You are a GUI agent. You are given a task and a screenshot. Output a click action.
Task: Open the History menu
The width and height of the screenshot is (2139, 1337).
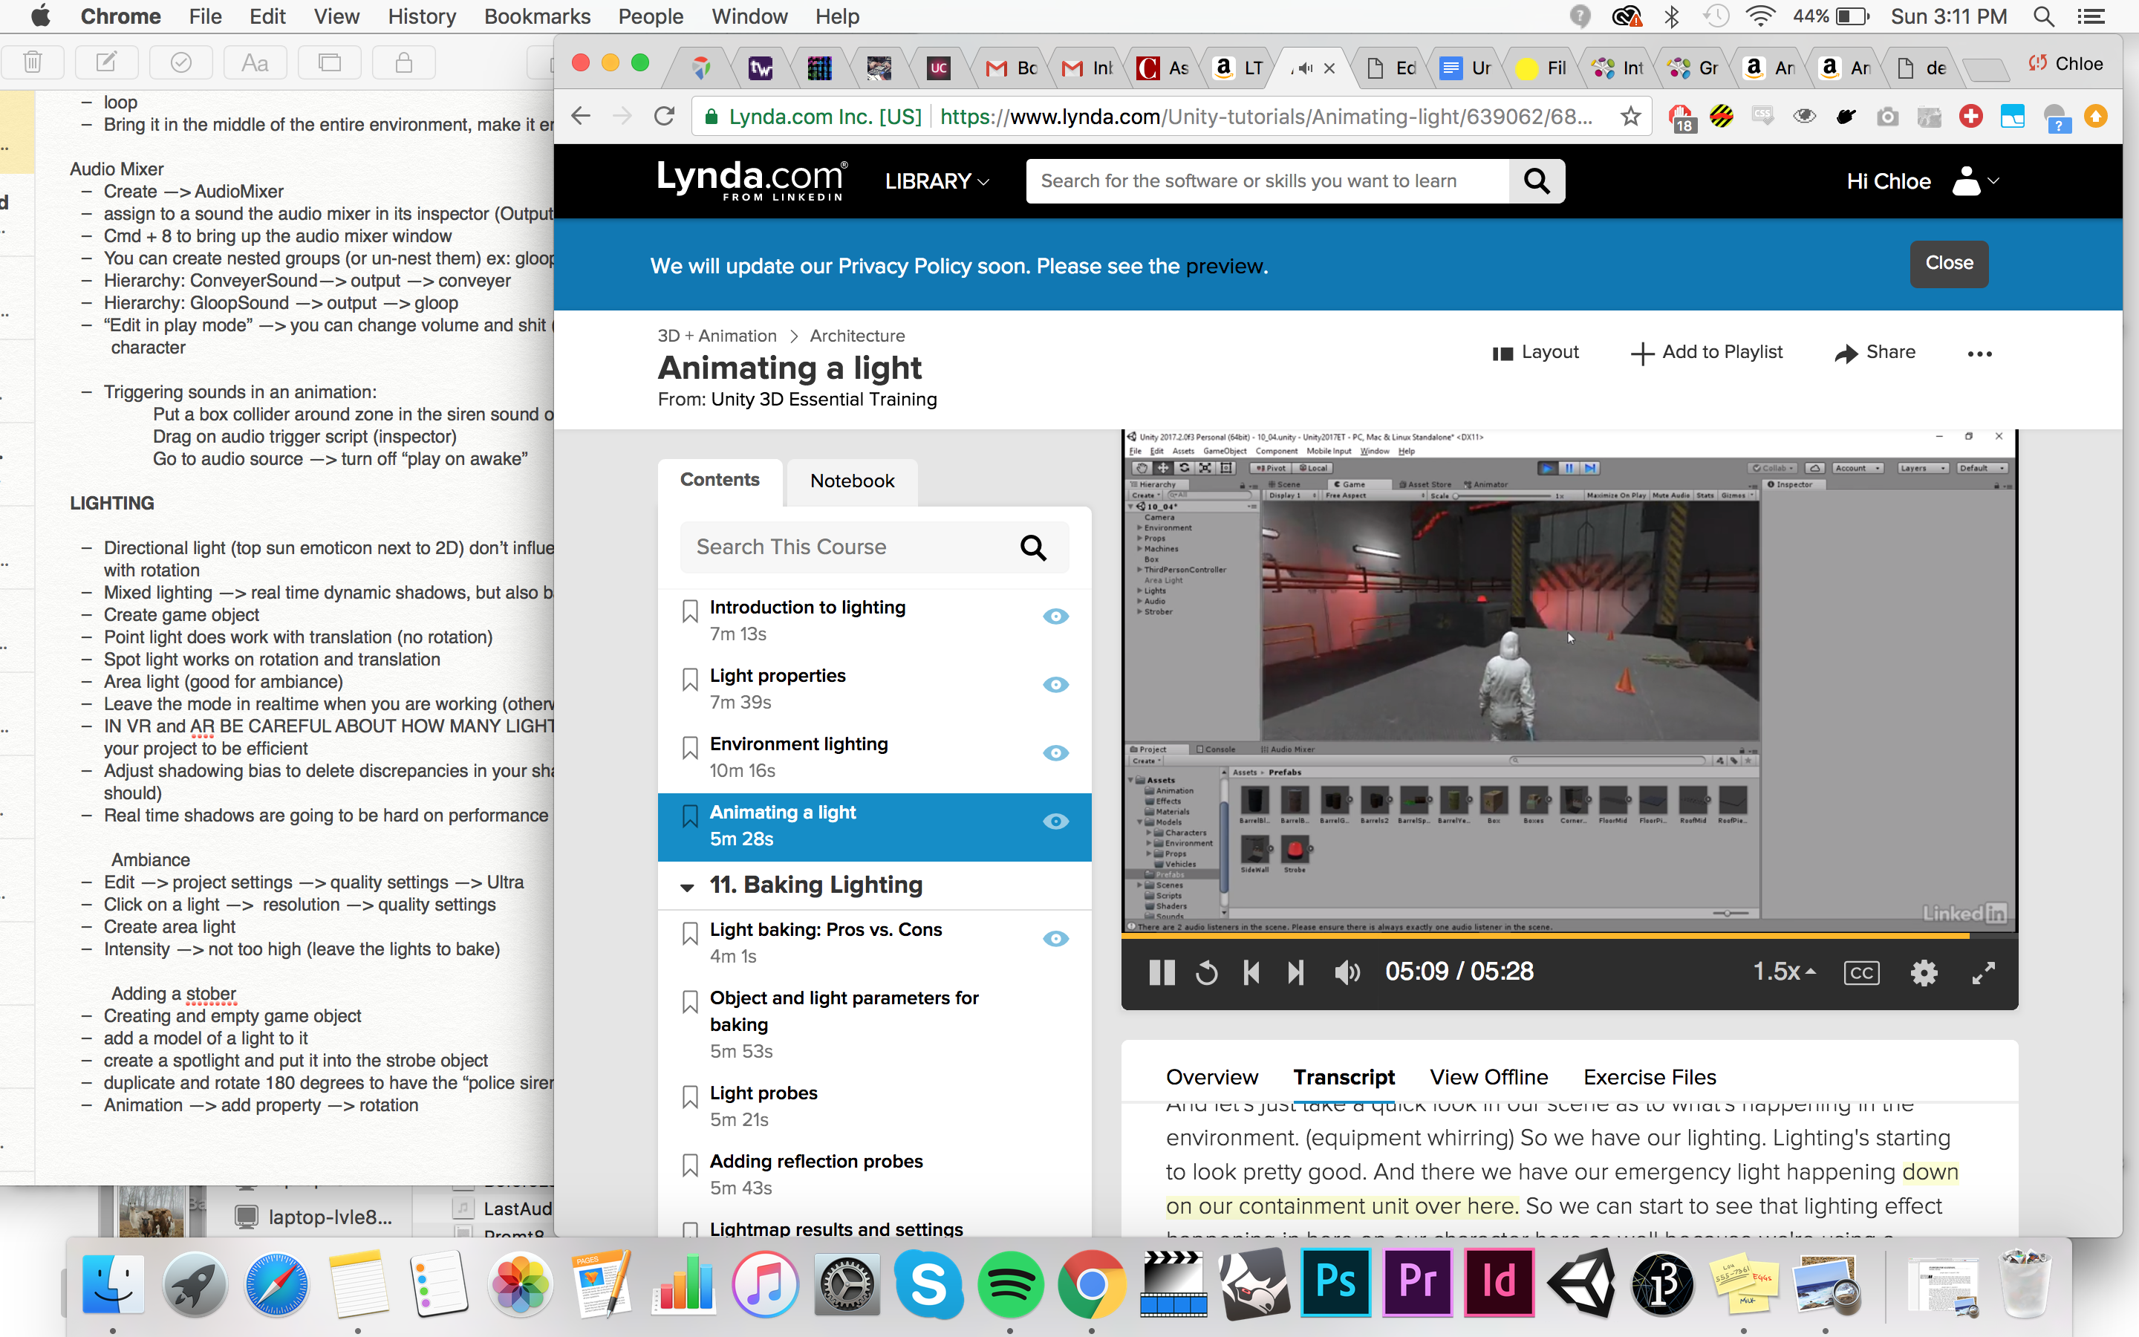point(422,17)
